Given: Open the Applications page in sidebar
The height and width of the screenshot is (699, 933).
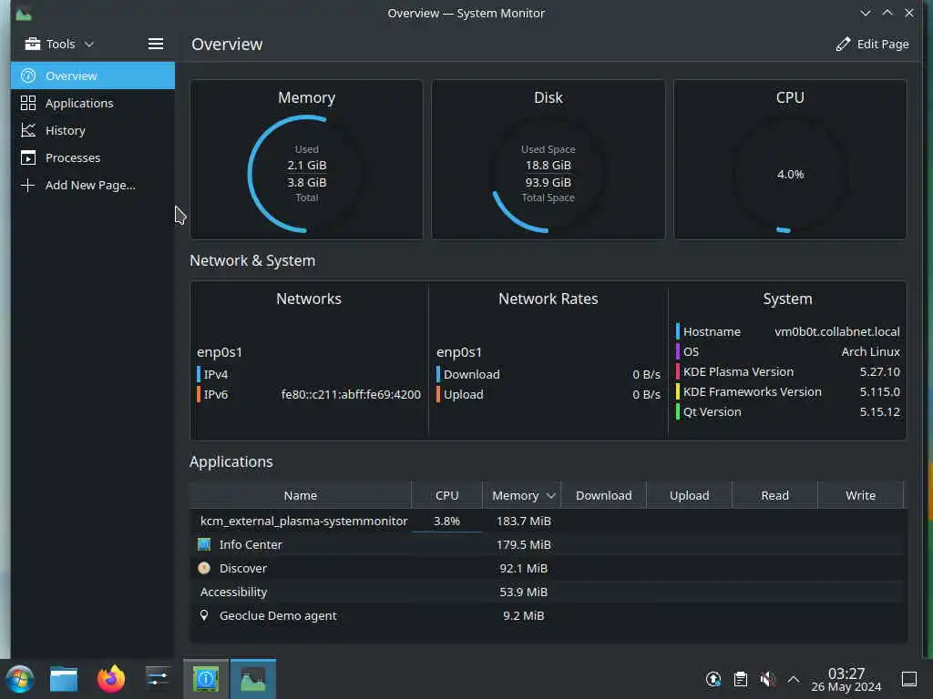Looking at the screenshot, I should pyautogui.click(x=93, y=103).
